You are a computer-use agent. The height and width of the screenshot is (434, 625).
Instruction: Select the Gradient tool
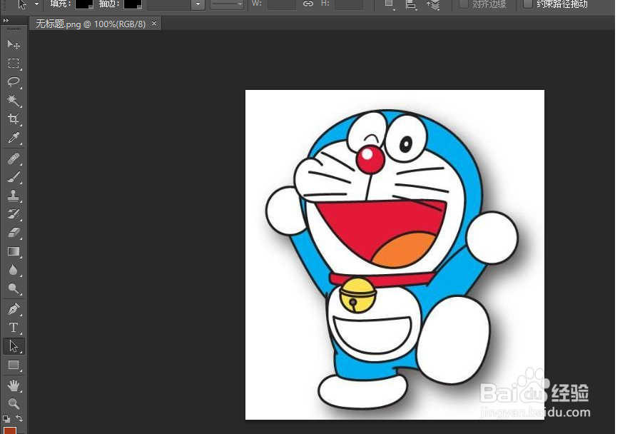coord(14,251)
